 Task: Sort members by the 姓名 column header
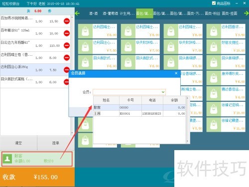click(x=106, y=100)
